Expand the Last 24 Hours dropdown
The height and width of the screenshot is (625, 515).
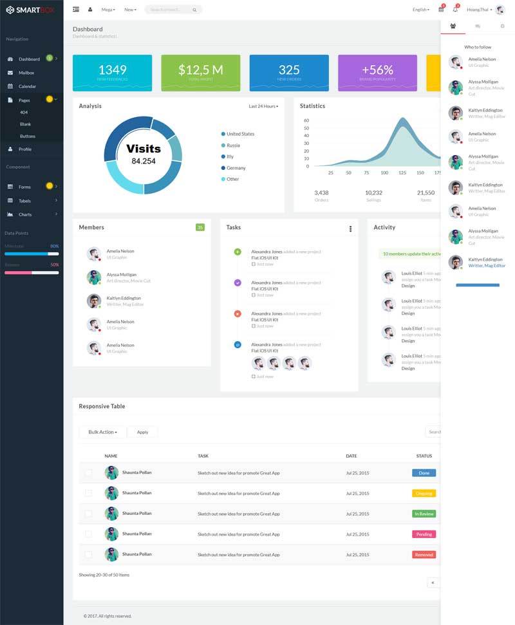coord(263,106)
